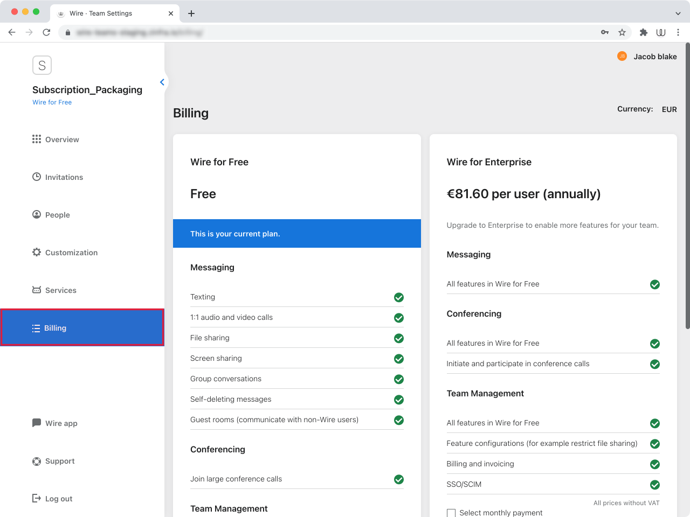Click the Billing and invoicing checkmark icon
690x517 pixels.
pos(655,464)
